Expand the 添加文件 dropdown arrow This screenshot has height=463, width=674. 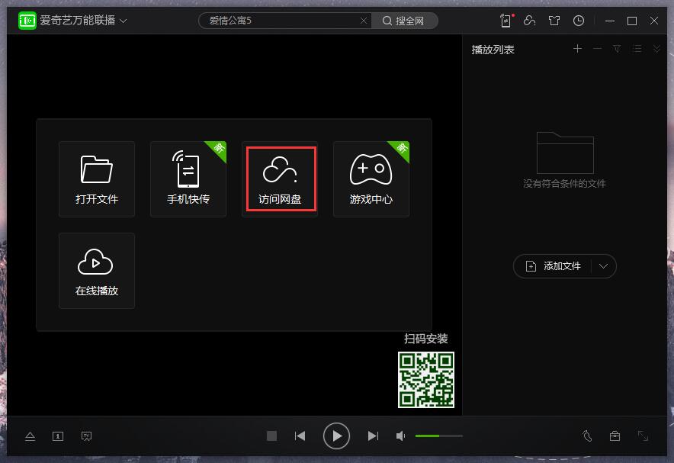pyautogui.click(x=604, y=266)
